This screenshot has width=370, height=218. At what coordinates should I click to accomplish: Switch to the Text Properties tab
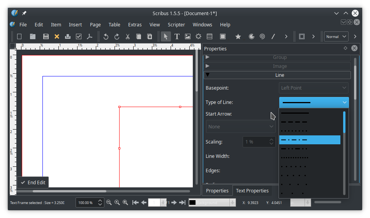point(252,190)
